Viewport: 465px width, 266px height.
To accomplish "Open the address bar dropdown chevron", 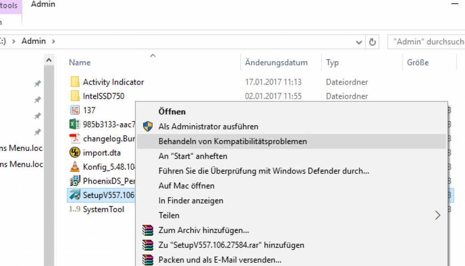I will click(x=359, y=41).
